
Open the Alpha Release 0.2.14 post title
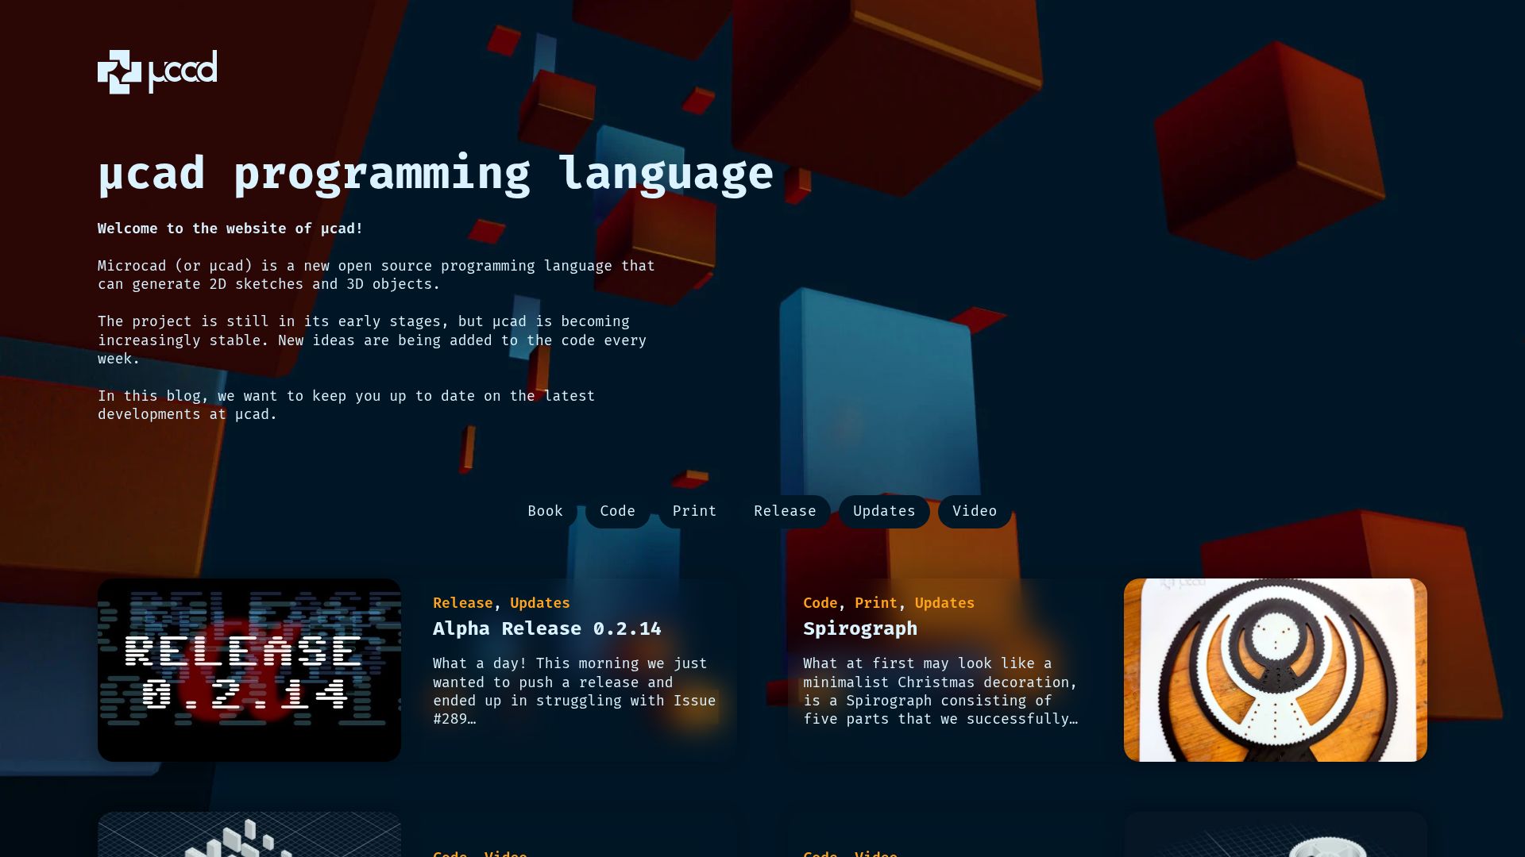point(547,628)
